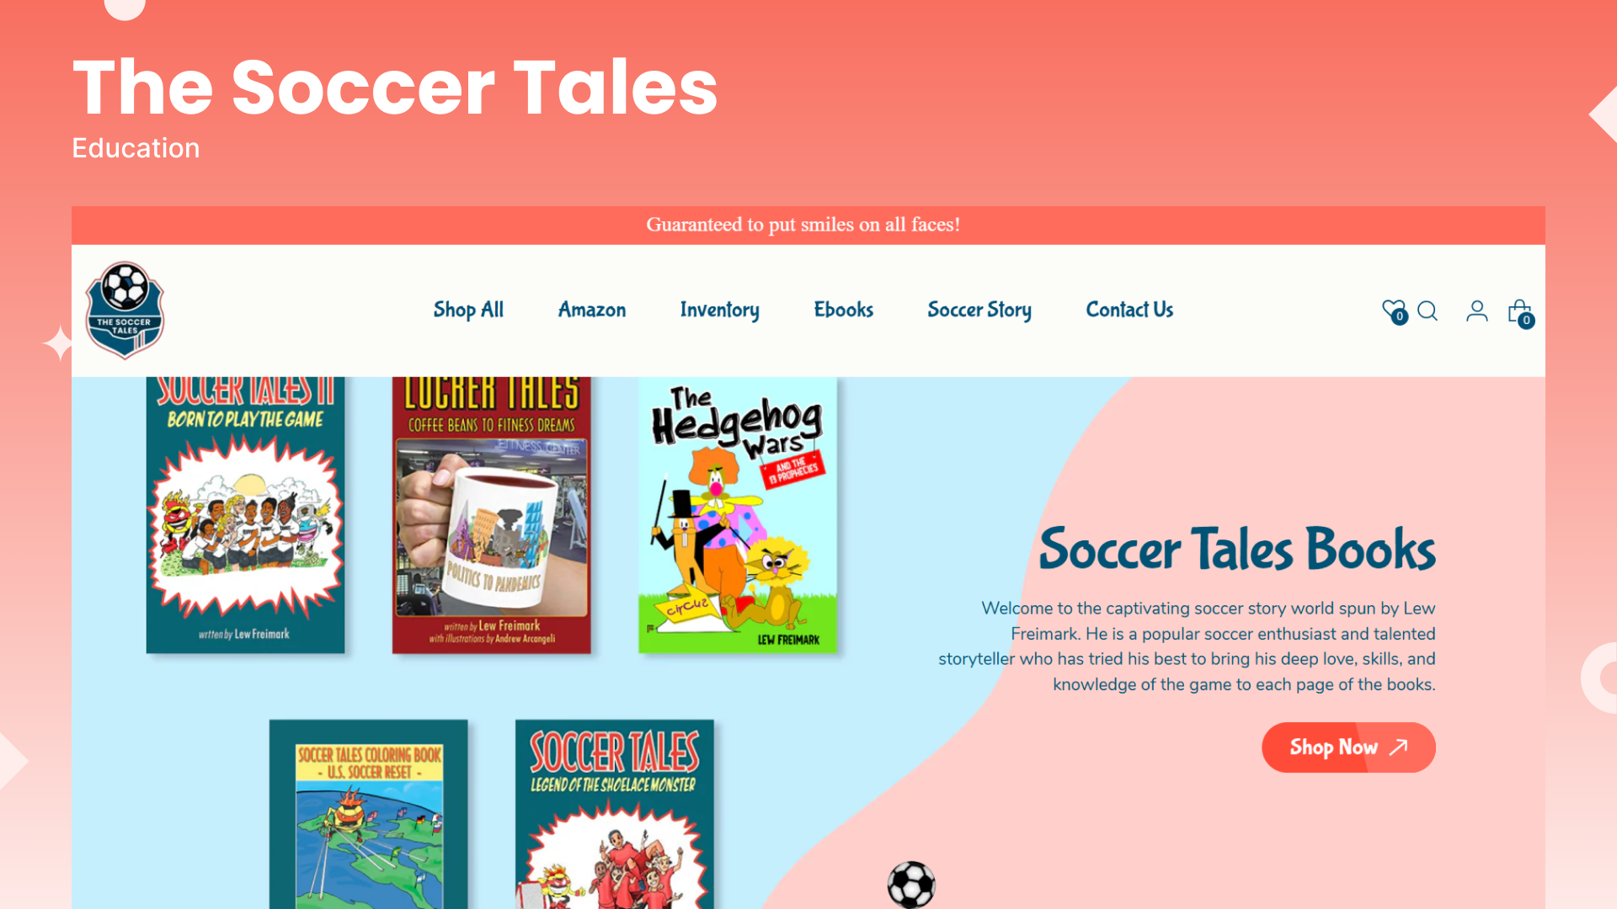Open the Inventory page
Image resolution: width=1617 pixels, height=909 pixels.
[x=719, y=310]
